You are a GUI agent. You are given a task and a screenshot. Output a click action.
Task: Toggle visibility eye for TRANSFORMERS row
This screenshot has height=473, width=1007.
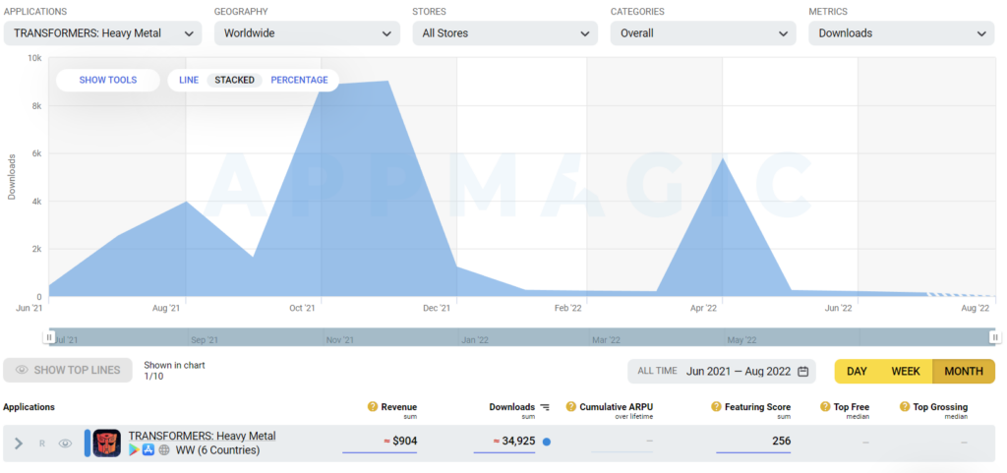tap(65, 443)
